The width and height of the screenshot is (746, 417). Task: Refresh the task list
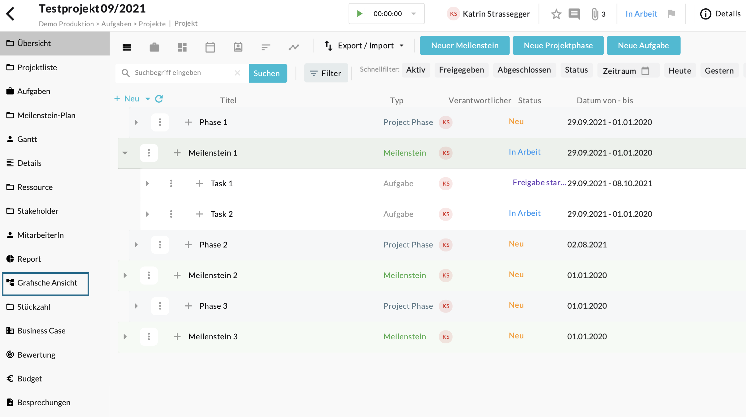159,99
